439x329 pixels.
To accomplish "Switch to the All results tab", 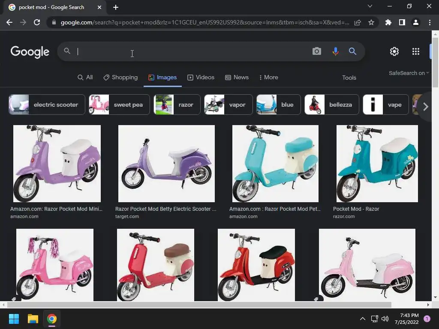I will (x=85, y=77).
